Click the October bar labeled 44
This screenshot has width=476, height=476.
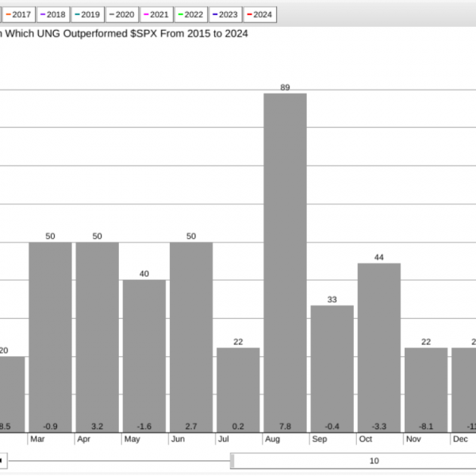click(379, 348)
